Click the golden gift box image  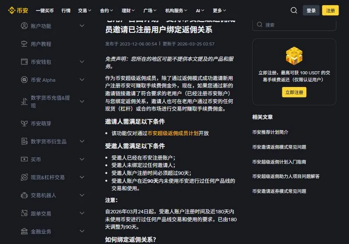click(294, 56)
